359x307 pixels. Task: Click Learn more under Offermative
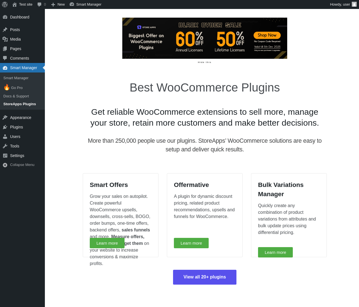click(191, 243)
